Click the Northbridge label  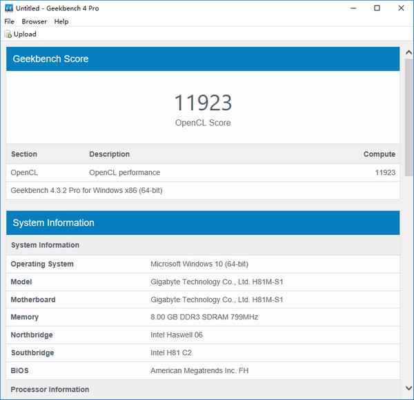[32, 335]
